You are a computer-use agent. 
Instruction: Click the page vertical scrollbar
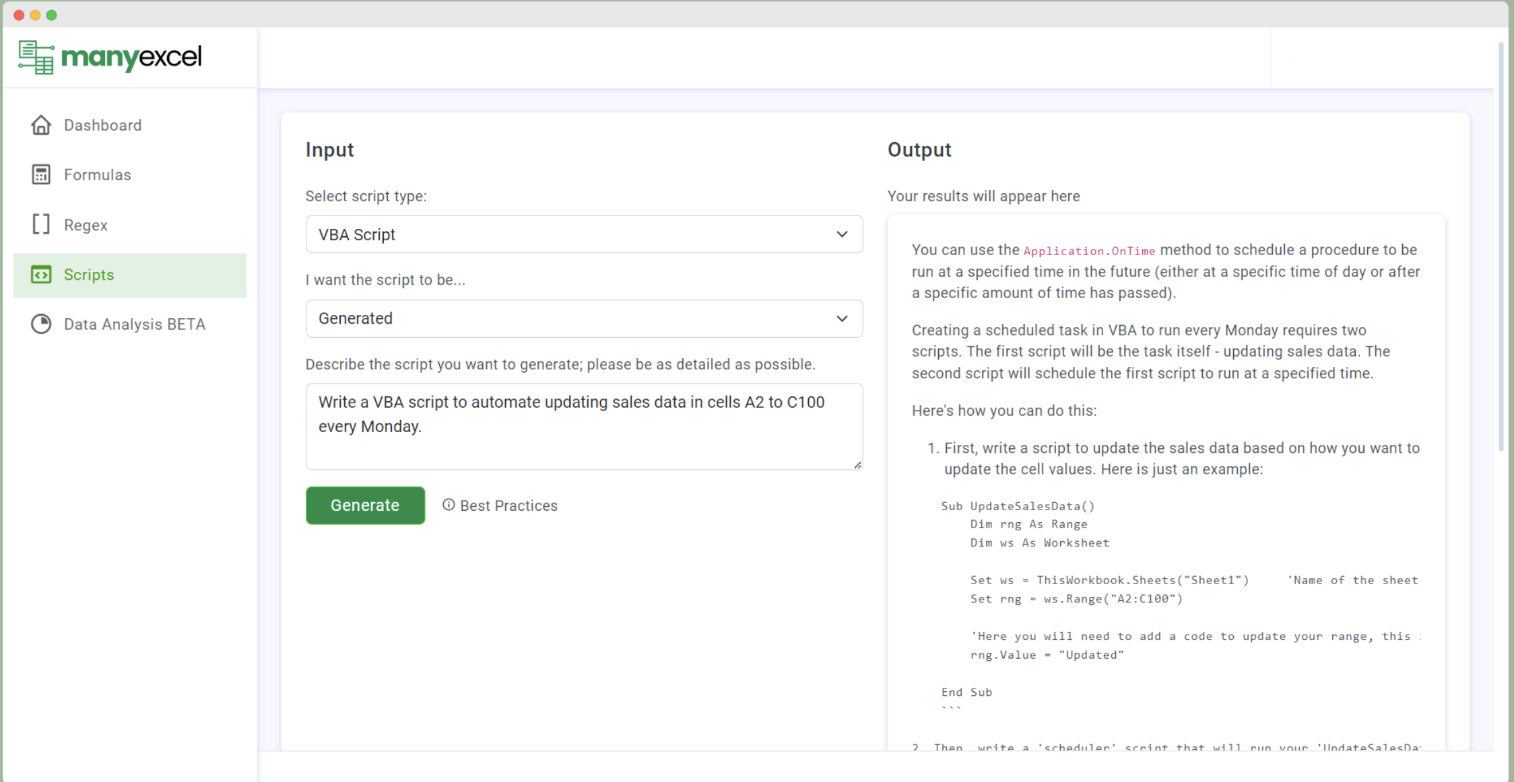[1501, 246]
